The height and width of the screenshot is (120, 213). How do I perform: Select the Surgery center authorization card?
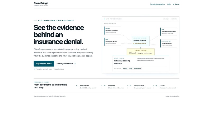(169, 43)
